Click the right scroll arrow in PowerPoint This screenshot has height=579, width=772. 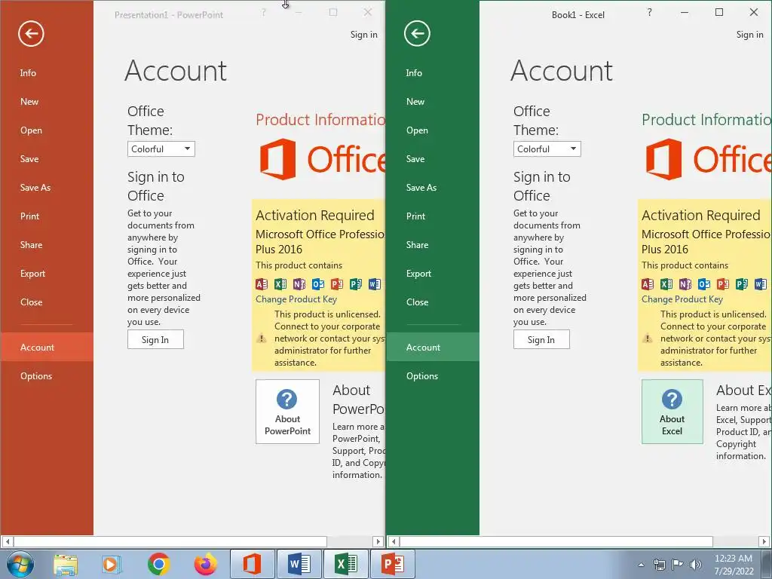[378, 541]
